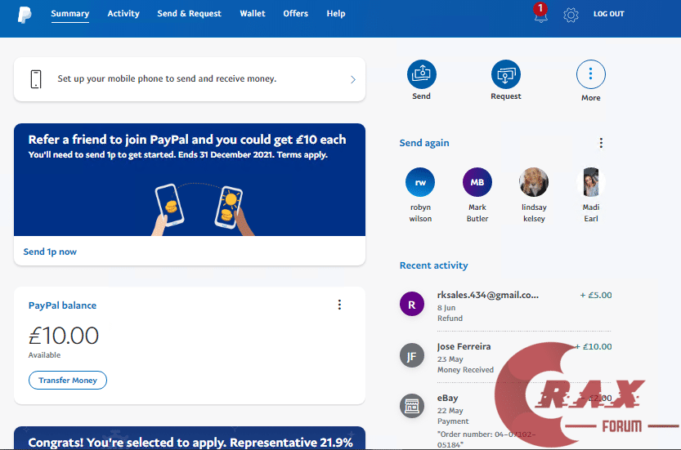
Task: Open the Congrats selected to apply banner
Action: (x=190, y=439)
